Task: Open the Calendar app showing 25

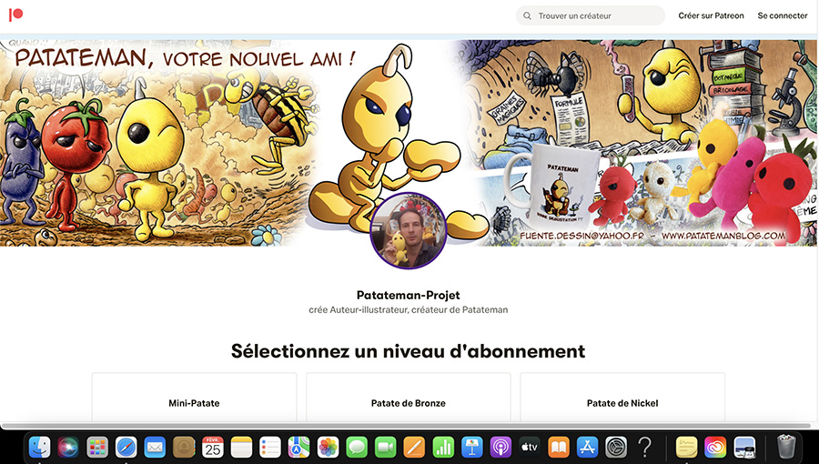Action: coord(213,448)
